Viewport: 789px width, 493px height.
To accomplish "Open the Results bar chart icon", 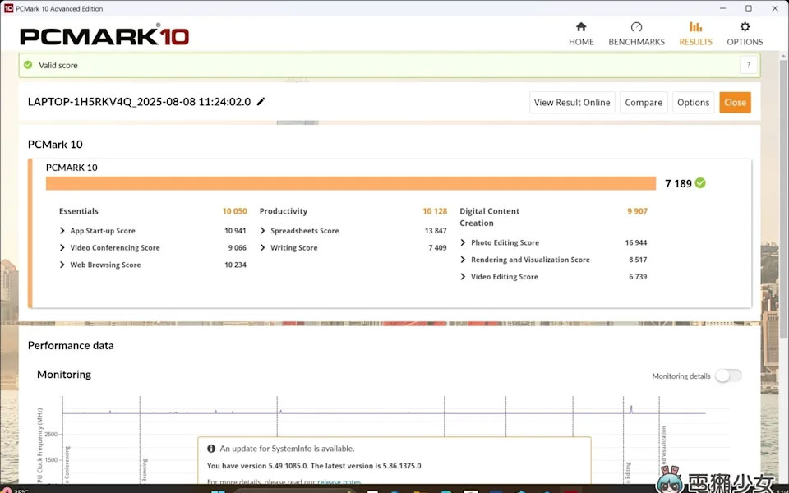I will (695, 27).
